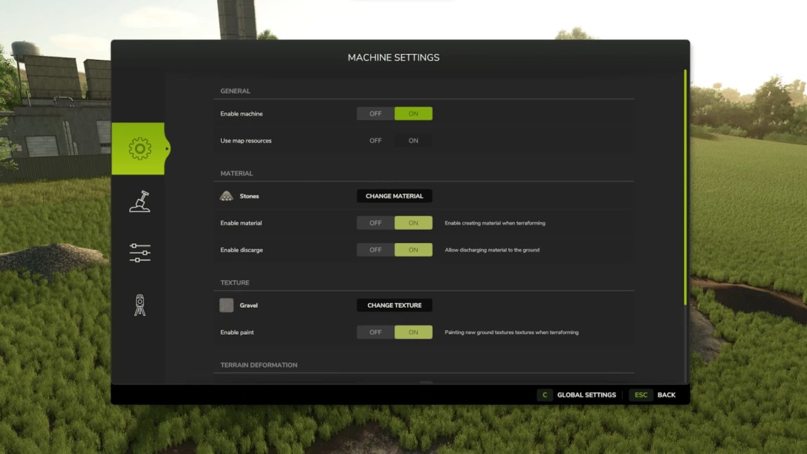Set Enable discarge to OFF
The image size is (807, 454).
click(376, 250)
